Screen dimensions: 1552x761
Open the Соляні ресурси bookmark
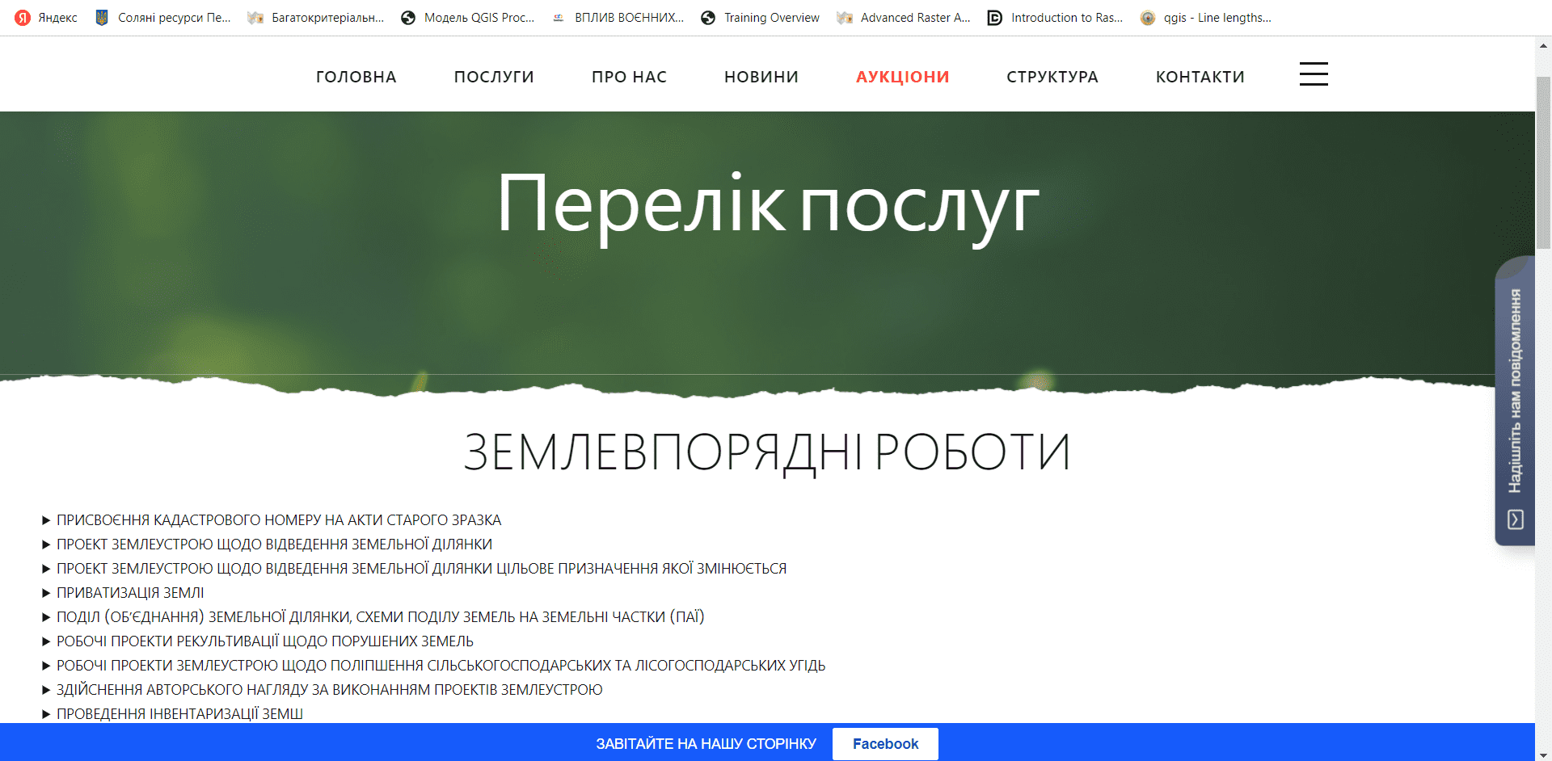(x=162, y=18)
